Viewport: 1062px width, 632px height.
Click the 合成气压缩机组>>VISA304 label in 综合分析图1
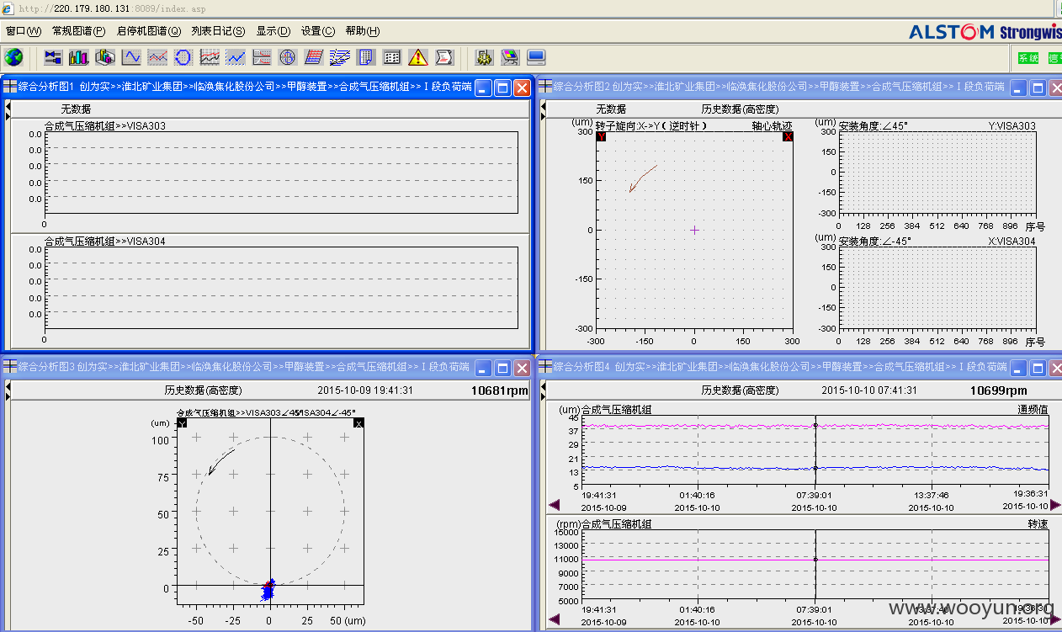click(105, 241)
